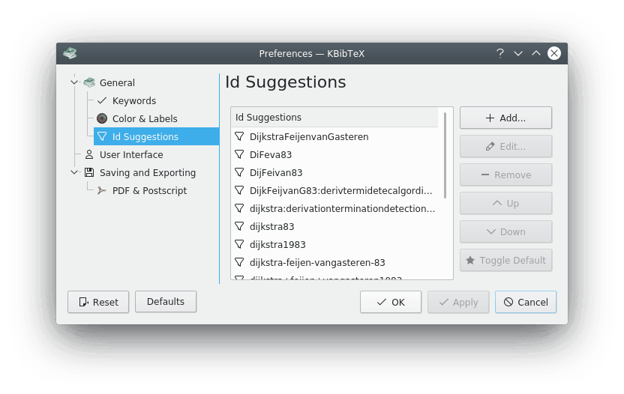Open the User Interface page
This screenshot has height=394, width=624.
[x=131, y=154]
